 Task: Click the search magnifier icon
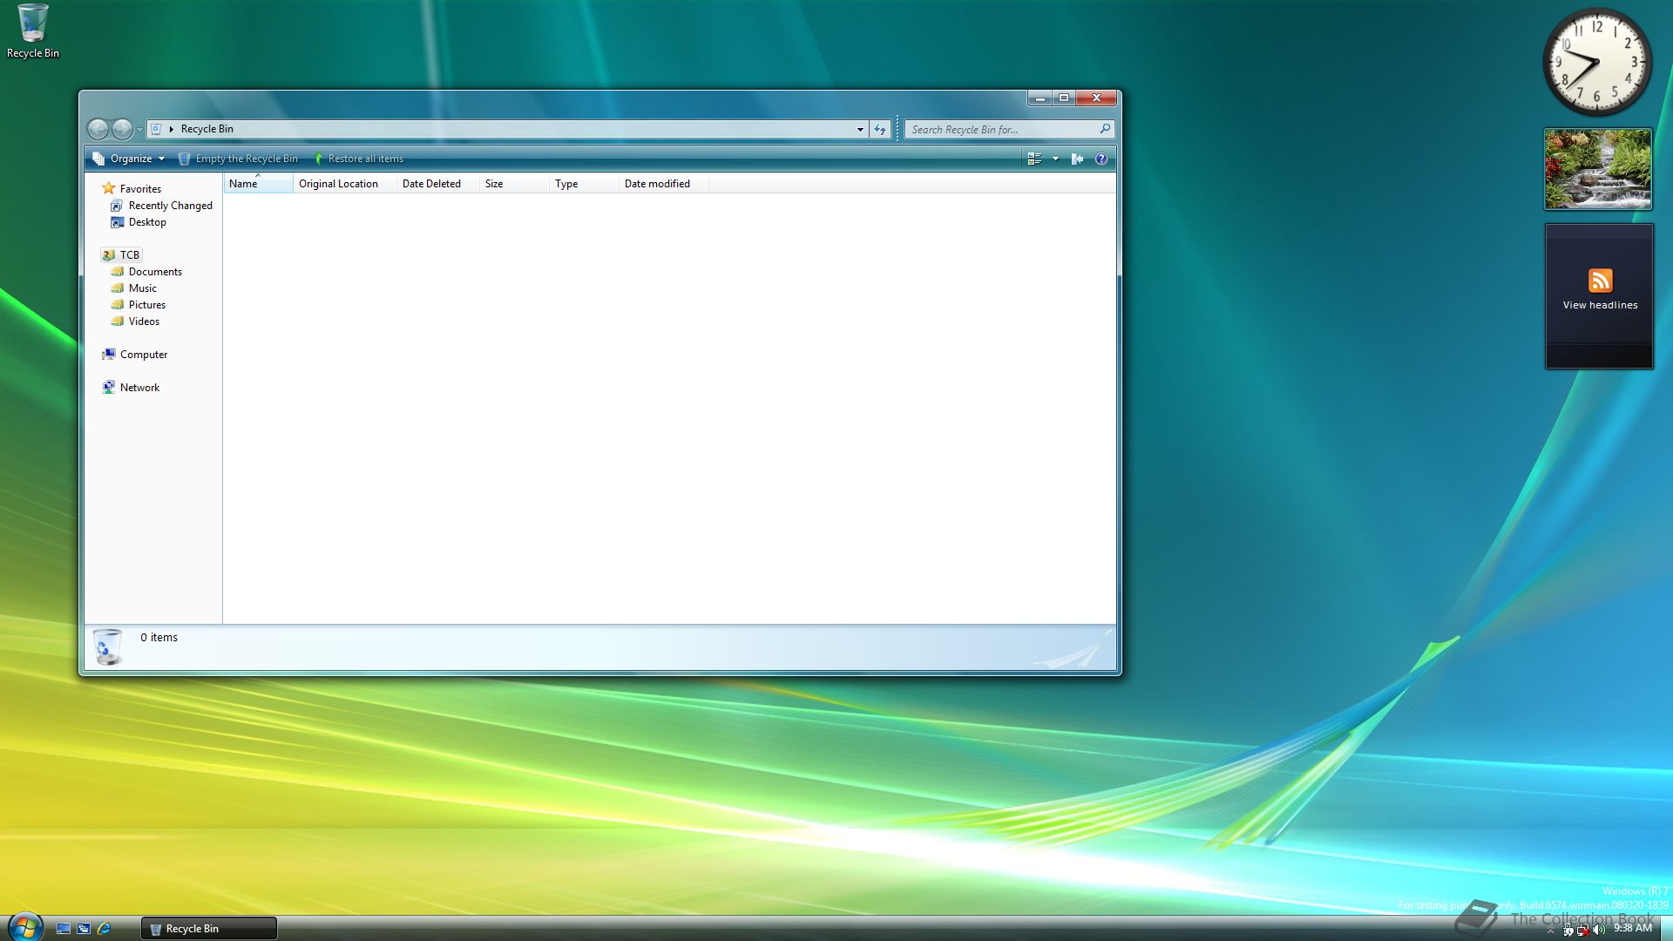[x=1105, y=129]
